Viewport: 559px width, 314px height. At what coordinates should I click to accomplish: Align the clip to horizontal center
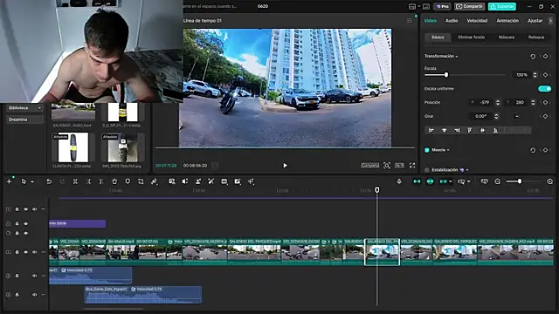pyautogui.click(x=445, y=130)
